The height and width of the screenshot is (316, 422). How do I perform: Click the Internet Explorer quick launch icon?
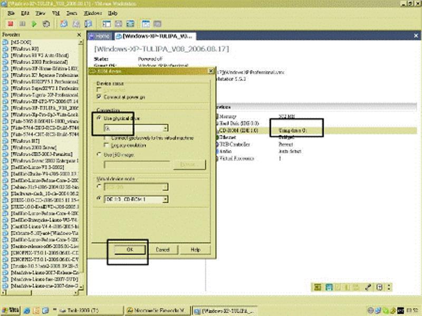click(27, 311)
